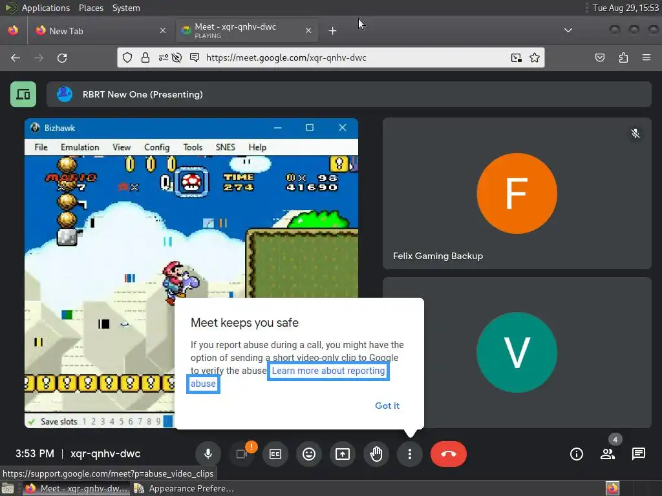Click camera notification icon in URL bar
Screen dimensions: 662x496
[x=195, y=57]
